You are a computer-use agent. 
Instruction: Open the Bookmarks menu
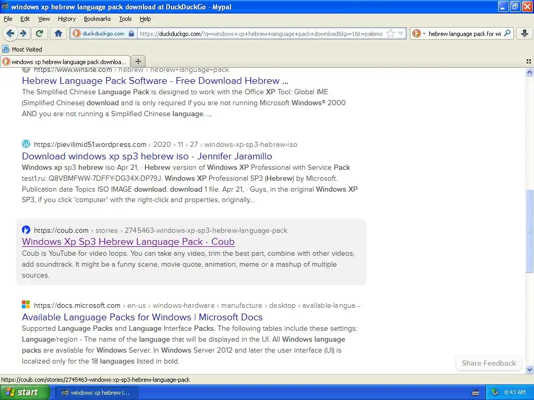click(x=97, y=19)
